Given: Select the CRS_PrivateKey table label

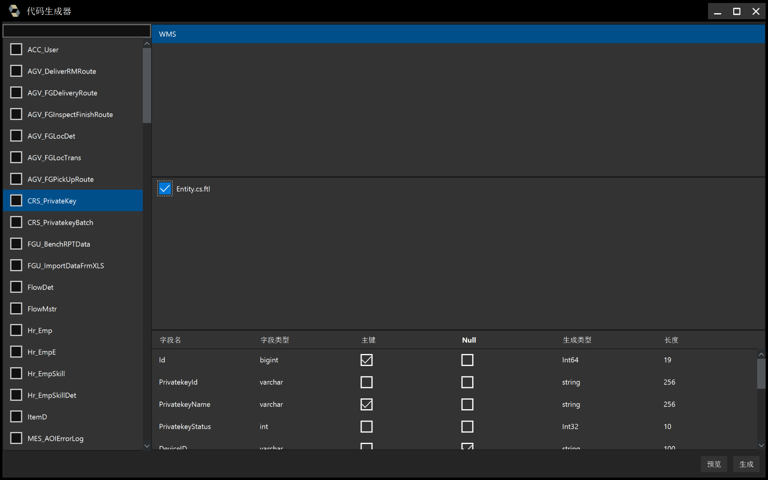Looking at the screenshot, I should point(52,201).
